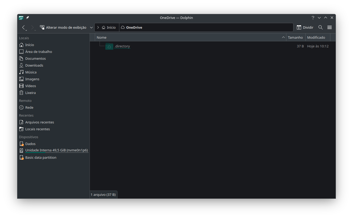The width and height of the screenshot is (353, 219).
Task: Select Basic data partition device
Action: click(x=53, y=157)
